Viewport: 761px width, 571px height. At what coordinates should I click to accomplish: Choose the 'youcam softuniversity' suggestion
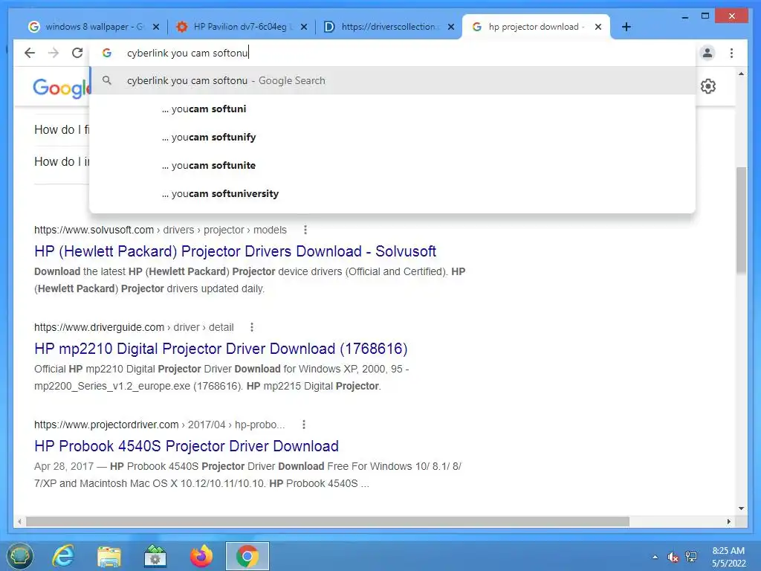[x=392, y=193]
